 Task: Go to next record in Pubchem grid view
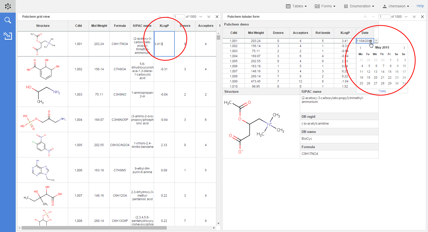coord(201,17)
